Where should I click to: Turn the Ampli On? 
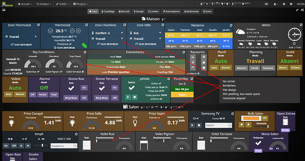click(x=6, y=146)
